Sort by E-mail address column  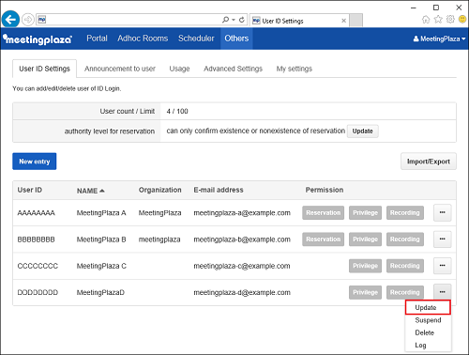[219, 190]
